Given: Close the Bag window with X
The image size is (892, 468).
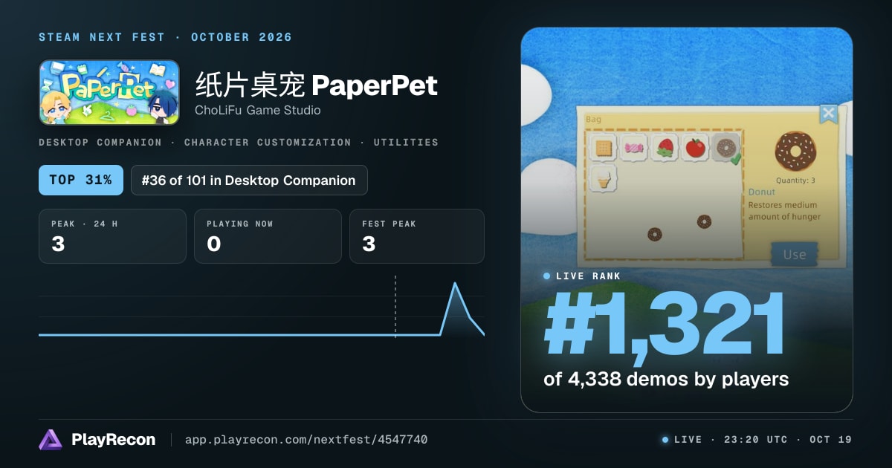Looking at the screenshot, I should point(828,114).
